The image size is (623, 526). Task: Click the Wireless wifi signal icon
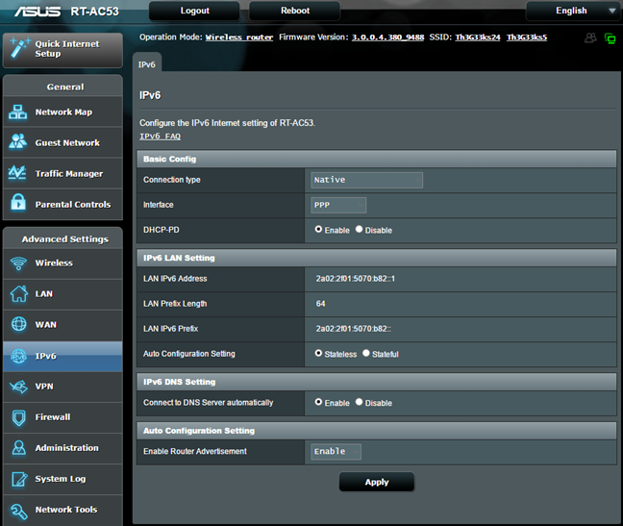point(18,263)
